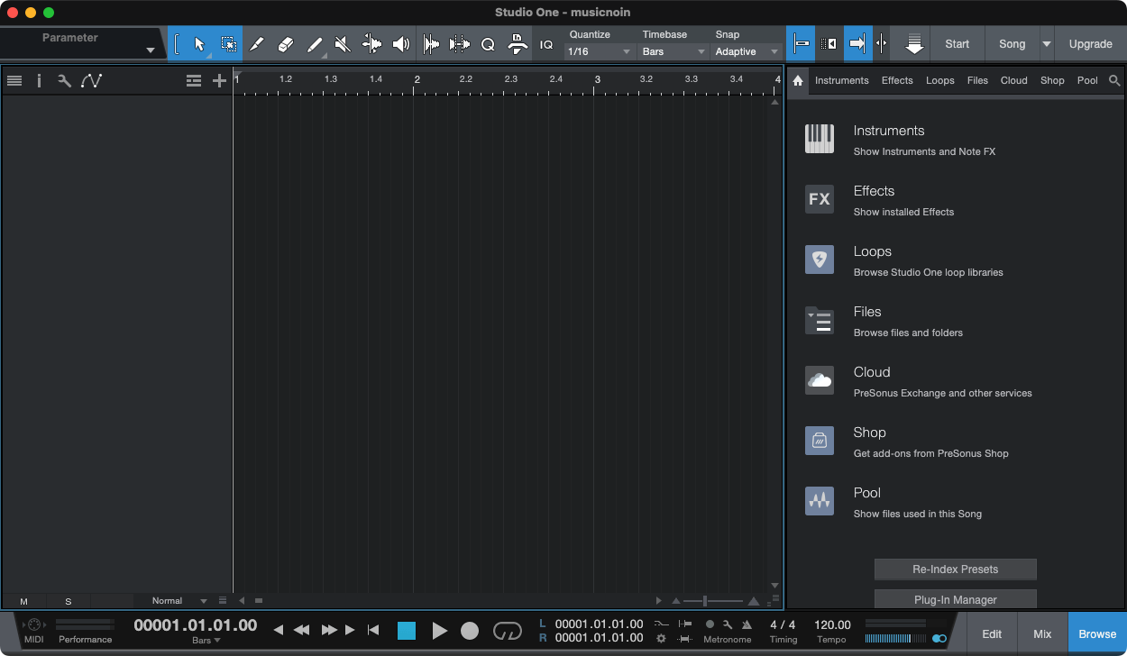
Task: Open the Mix console button
Action: point(1042,633)
